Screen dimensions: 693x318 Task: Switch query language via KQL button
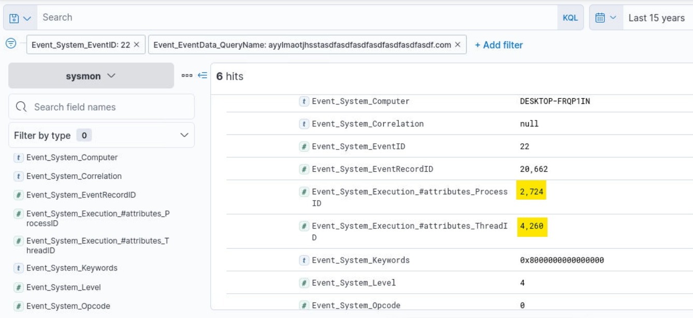[570, 18]
